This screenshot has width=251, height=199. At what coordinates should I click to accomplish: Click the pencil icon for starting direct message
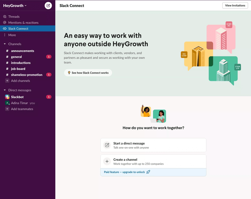coord(107,145)
